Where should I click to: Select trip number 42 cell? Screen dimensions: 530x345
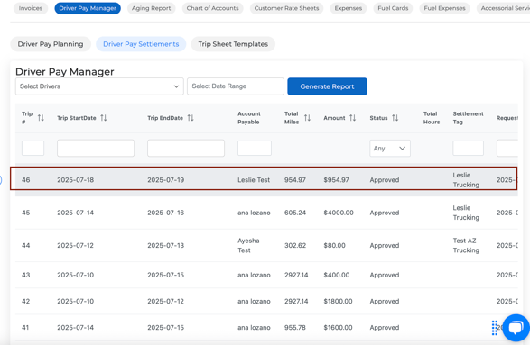26,302
